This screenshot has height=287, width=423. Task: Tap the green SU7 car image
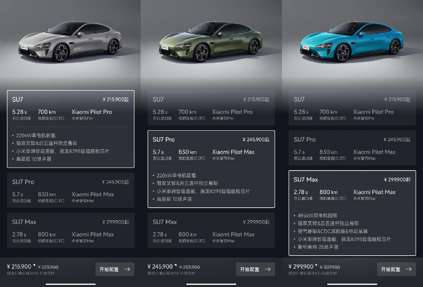(x=211, y=42)
